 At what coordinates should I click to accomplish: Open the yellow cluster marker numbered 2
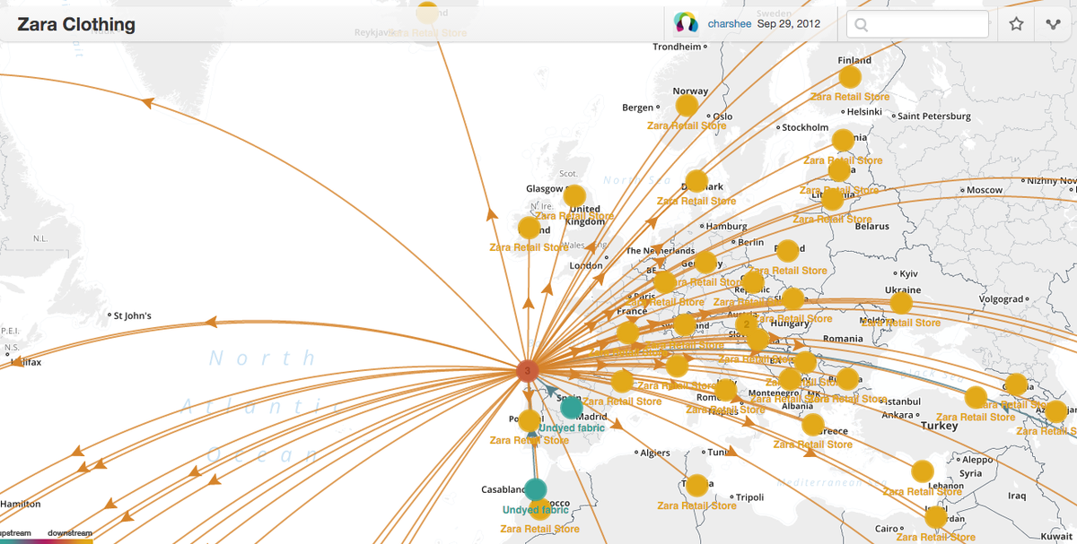(x=747, y=324)
